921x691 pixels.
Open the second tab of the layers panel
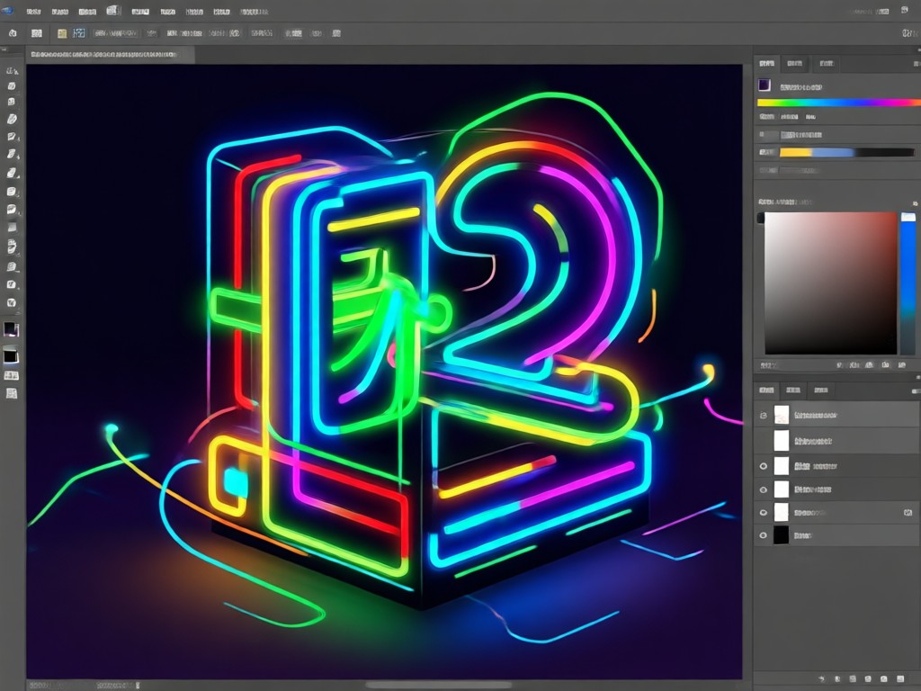pos(793,390)
